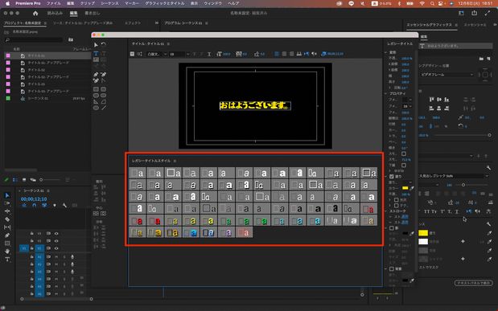Select the timeline Selection tool
Image resolution: width=498 pixels, height=311 pixels.
click(7, 195)
